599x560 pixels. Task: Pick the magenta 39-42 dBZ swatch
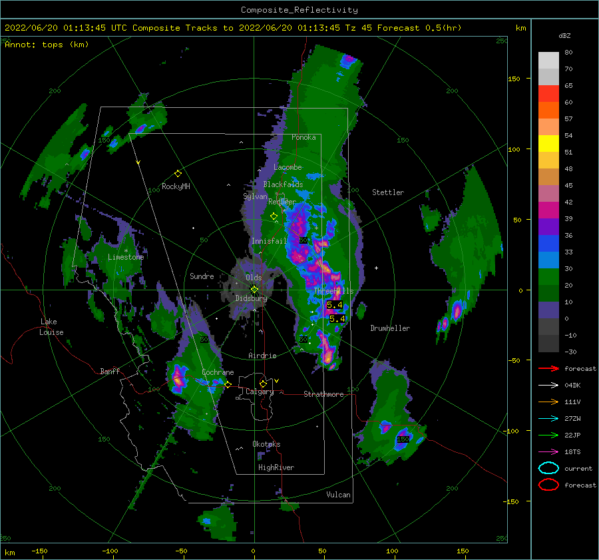[548, 210]
